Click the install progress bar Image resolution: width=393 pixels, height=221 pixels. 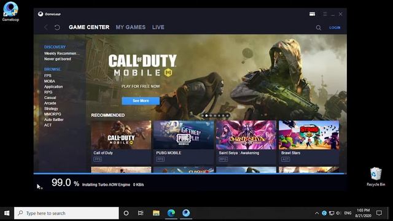click(190, 173)
